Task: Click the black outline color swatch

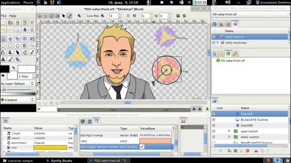Action: click(x=5, y=69)
